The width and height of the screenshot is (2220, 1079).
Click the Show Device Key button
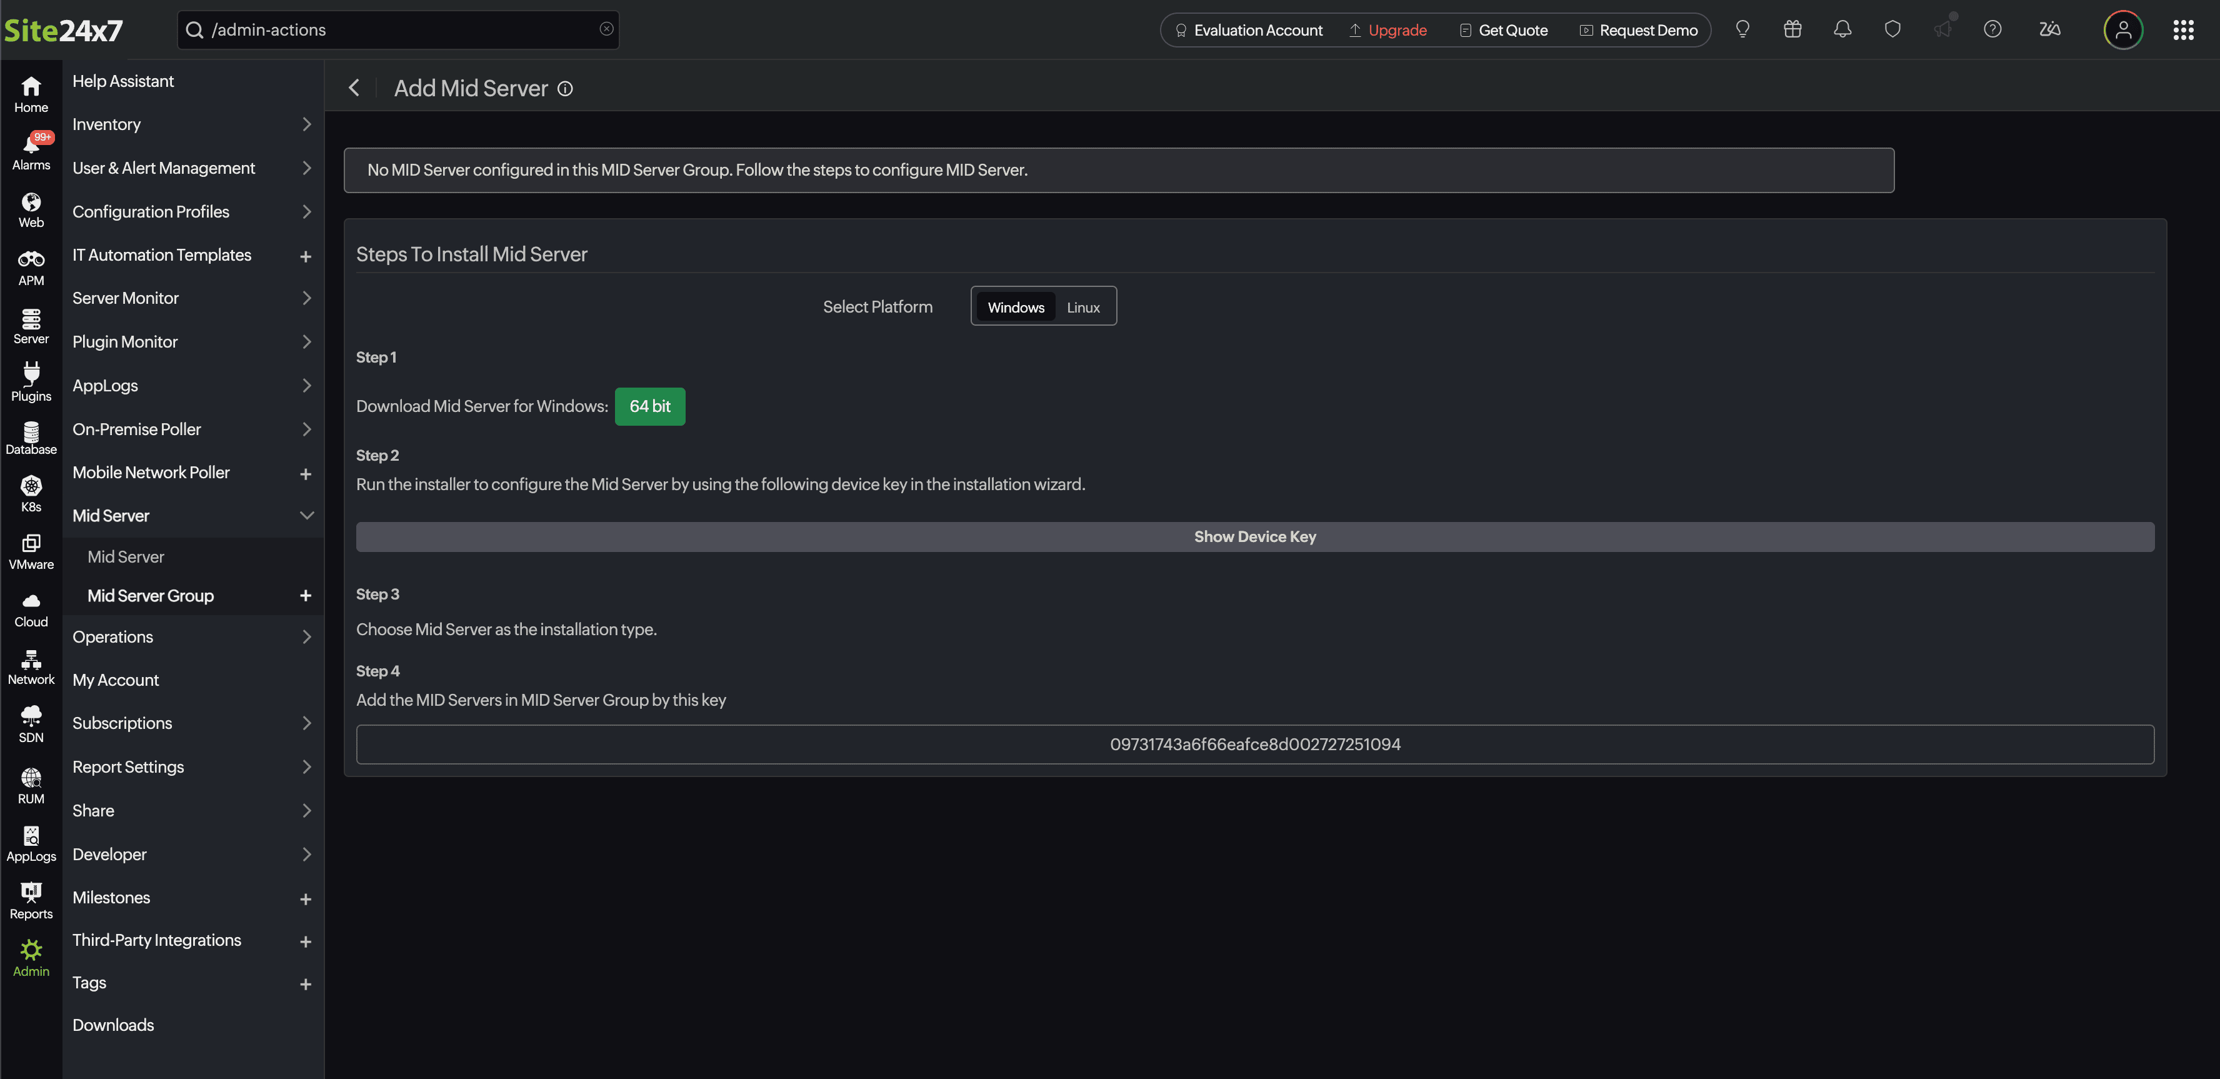(1254, 537)
